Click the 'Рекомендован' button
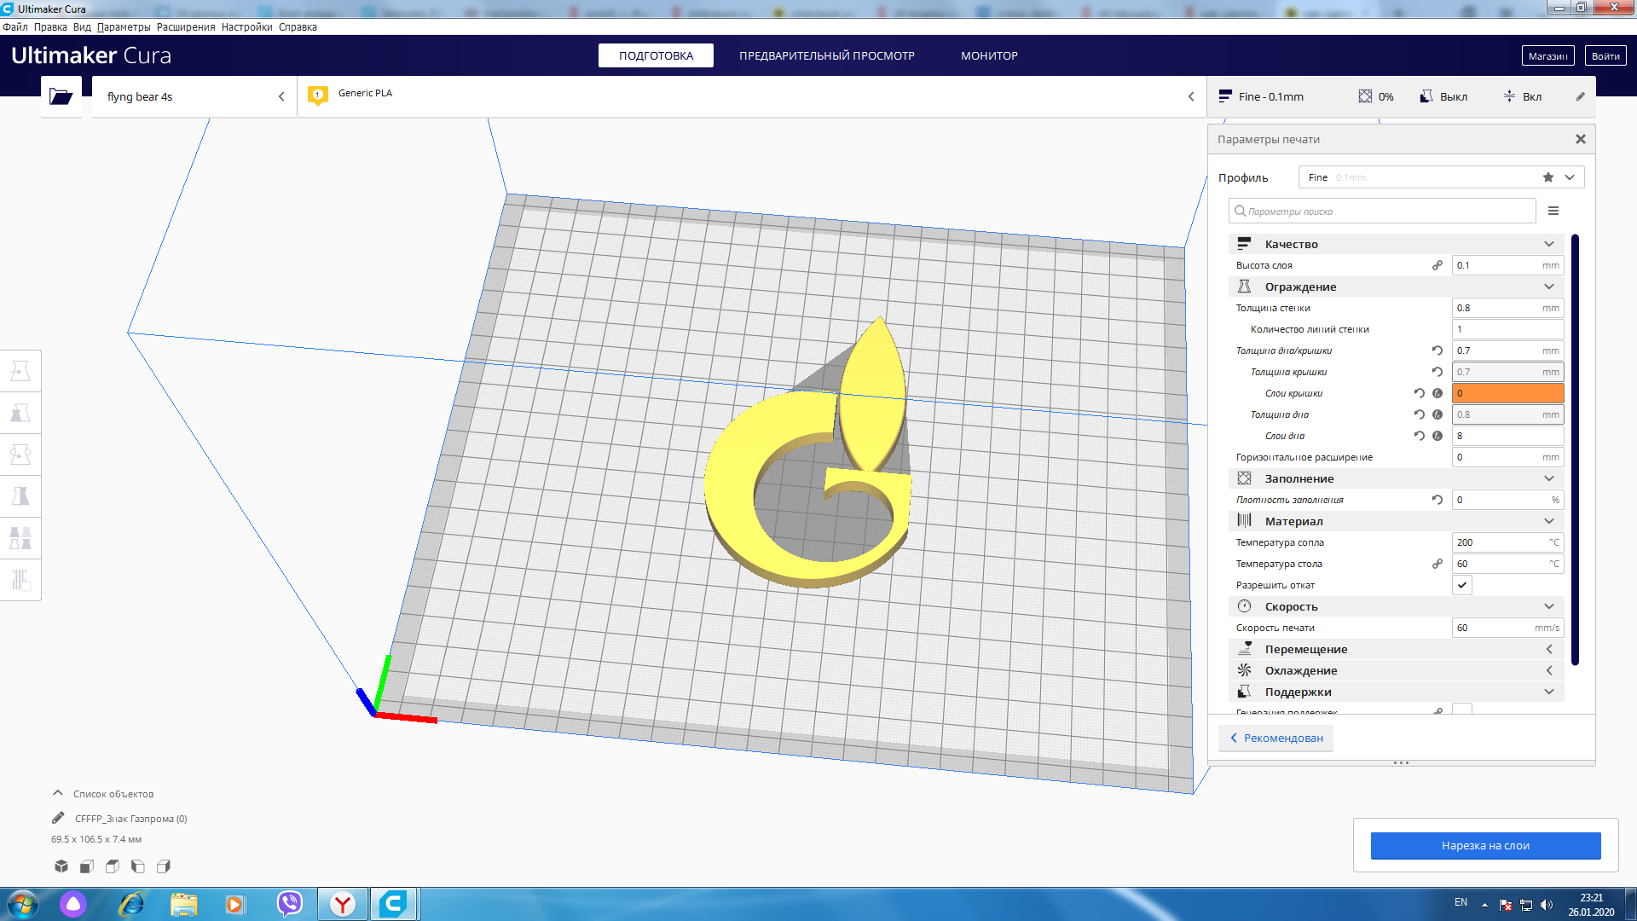The width and height of the screenshot is (1637, 921). [1276, 738]
